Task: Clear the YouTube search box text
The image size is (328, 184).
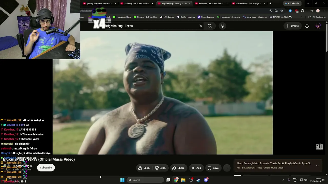Action: point(201,26)
